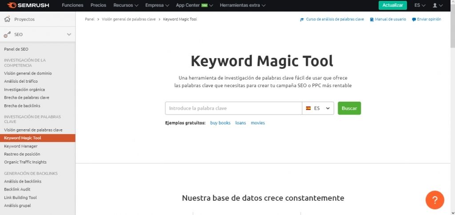The height and width of the screenshot is (215, 455).
Task: Open the user account icon
Action: pos(435,5)
